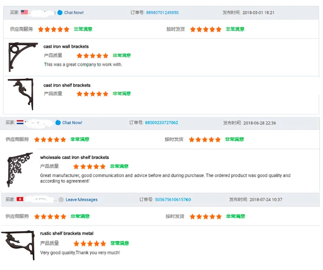View wholesale ornate shelf bracket thumbnail
The height and width of the screenshot is (270, 323).
20,169
